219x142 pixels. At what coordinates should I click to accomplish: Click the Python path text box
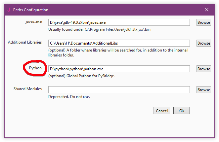(119, 69)
